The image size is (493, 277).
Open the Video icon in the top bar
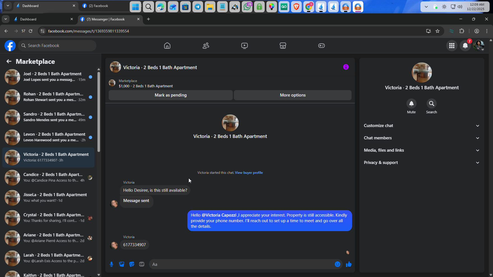click(245, 46)
